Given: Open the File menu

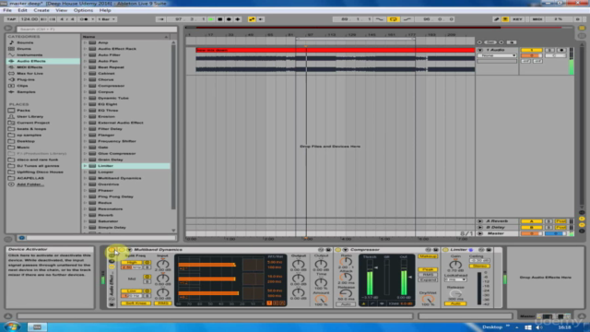Looking at the screenshot, I should pos(7,10).
